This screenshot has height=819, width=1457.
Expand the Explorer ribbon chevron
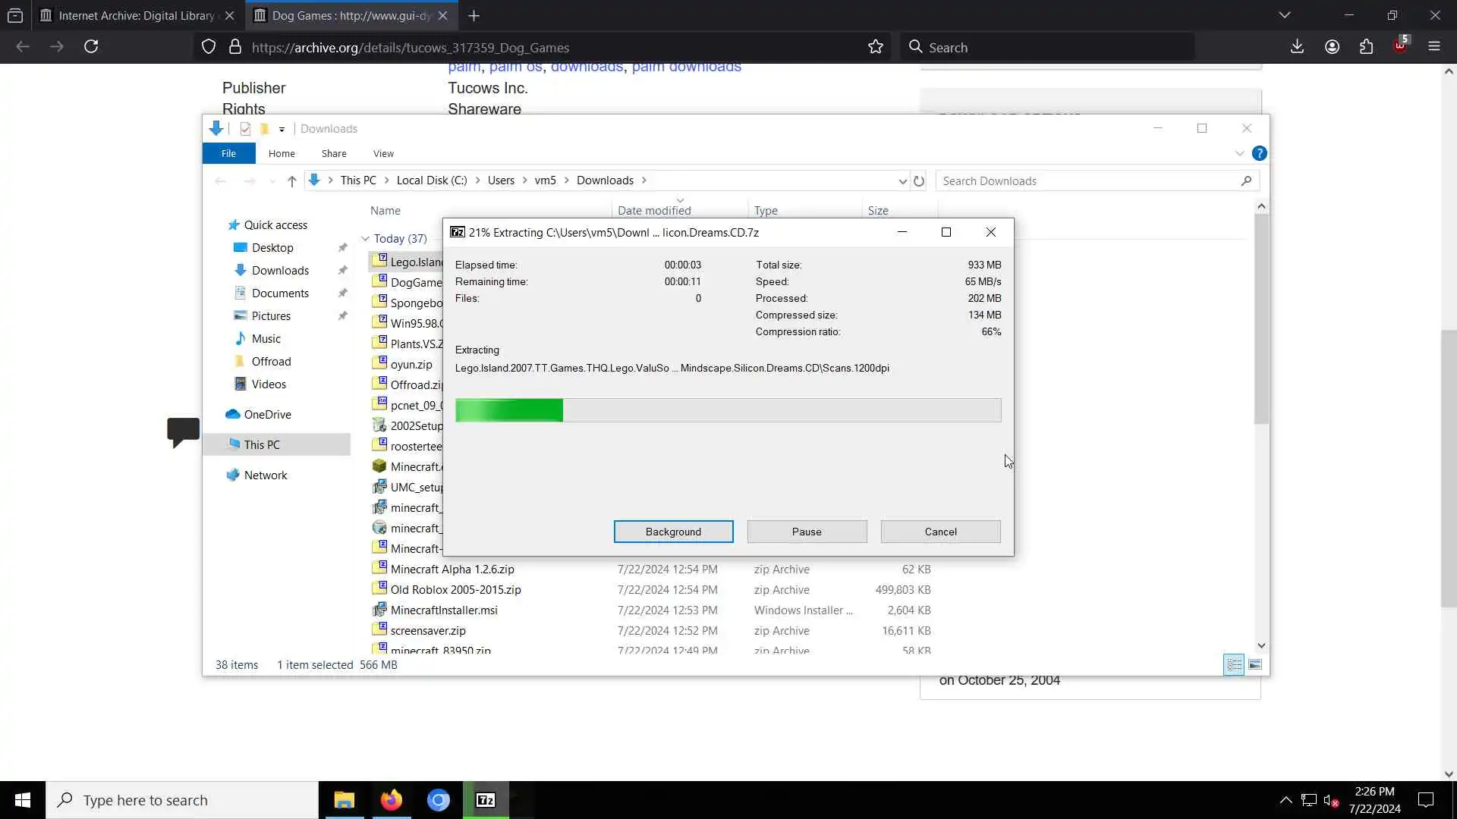click(x=1239, y=153)
